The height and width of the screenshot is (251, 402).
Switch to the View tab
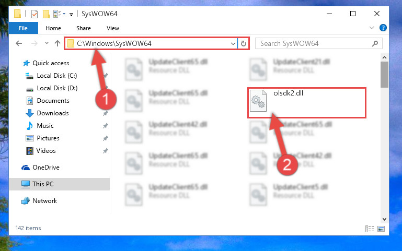click(113, 28)
